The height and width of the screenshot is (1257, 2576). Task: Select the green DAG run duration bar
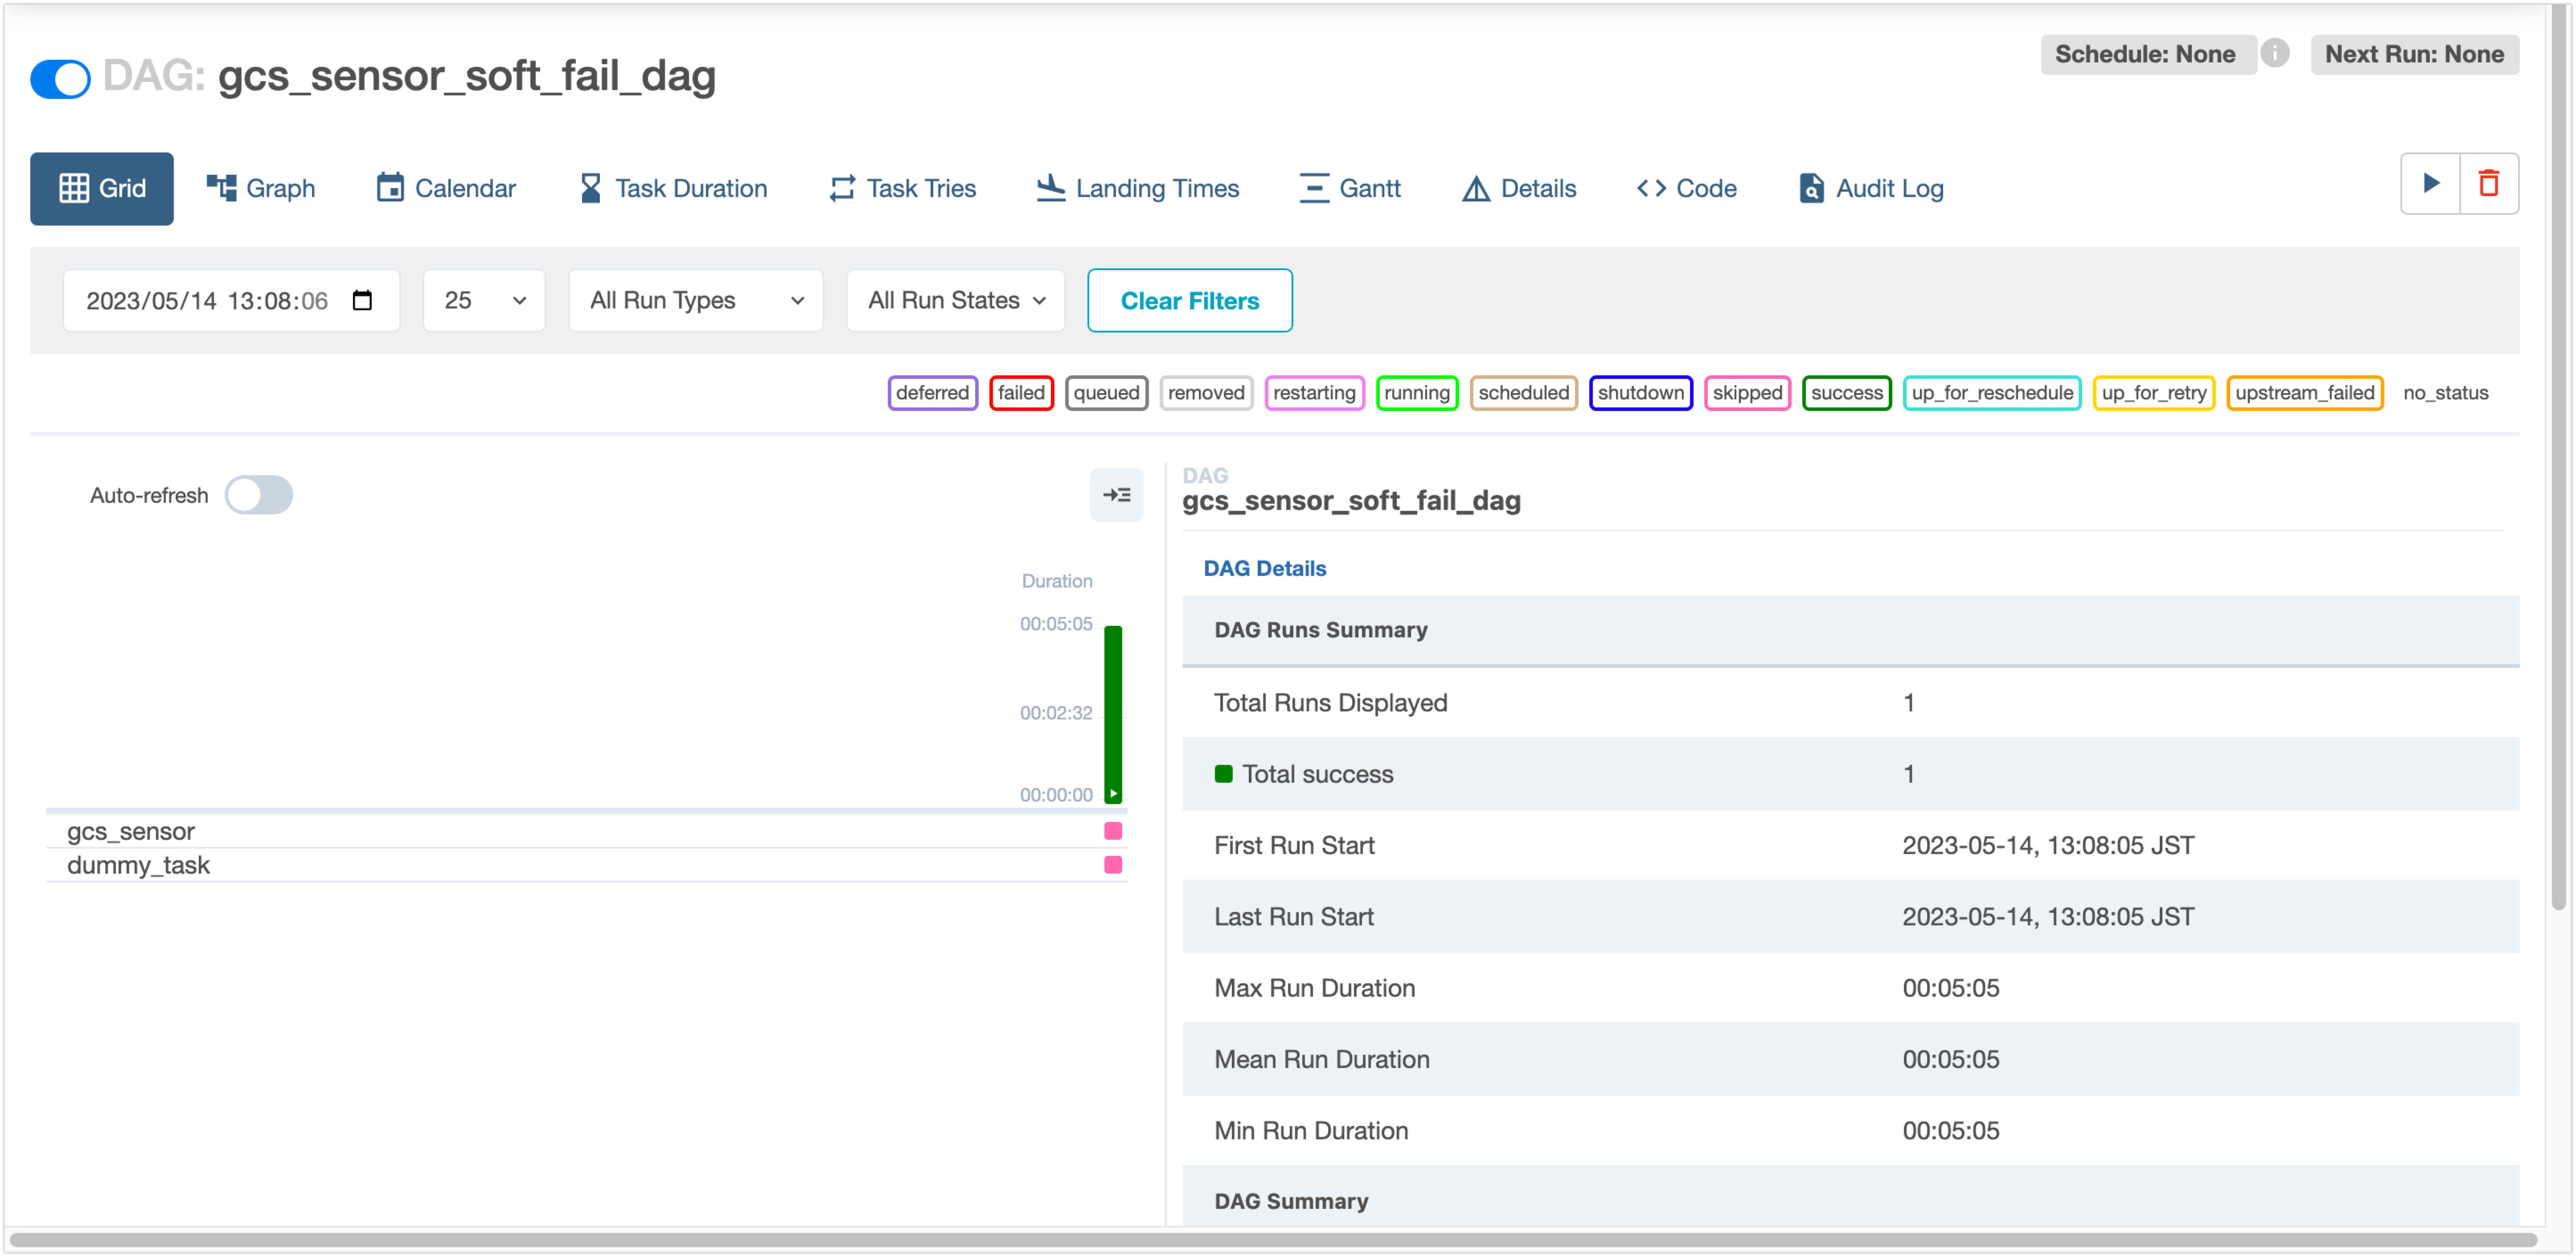point(1113,714)
